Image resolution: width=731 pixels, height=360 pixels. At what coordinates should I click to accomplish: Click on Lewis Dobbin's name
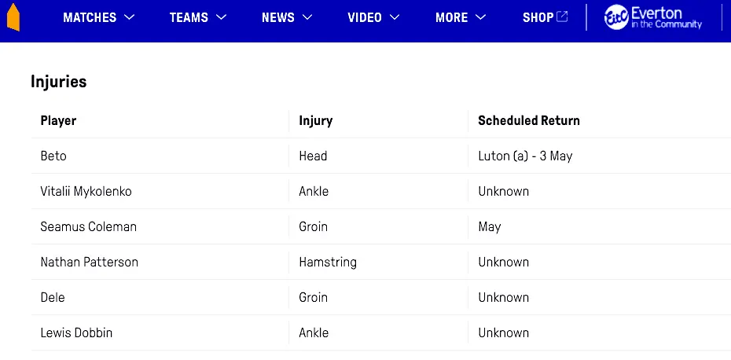pyautogui.click(x=76, y=332)
